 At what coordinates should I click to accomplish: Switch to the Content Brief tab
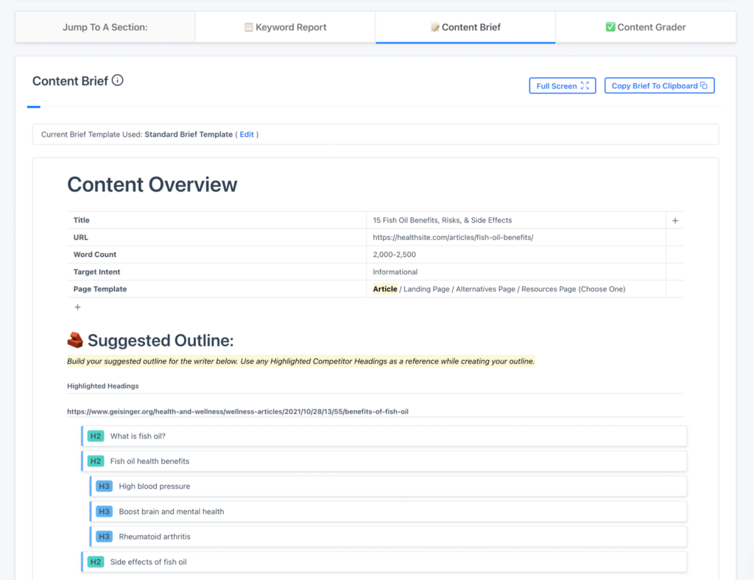pyautogui.click(x=465, y=27)
